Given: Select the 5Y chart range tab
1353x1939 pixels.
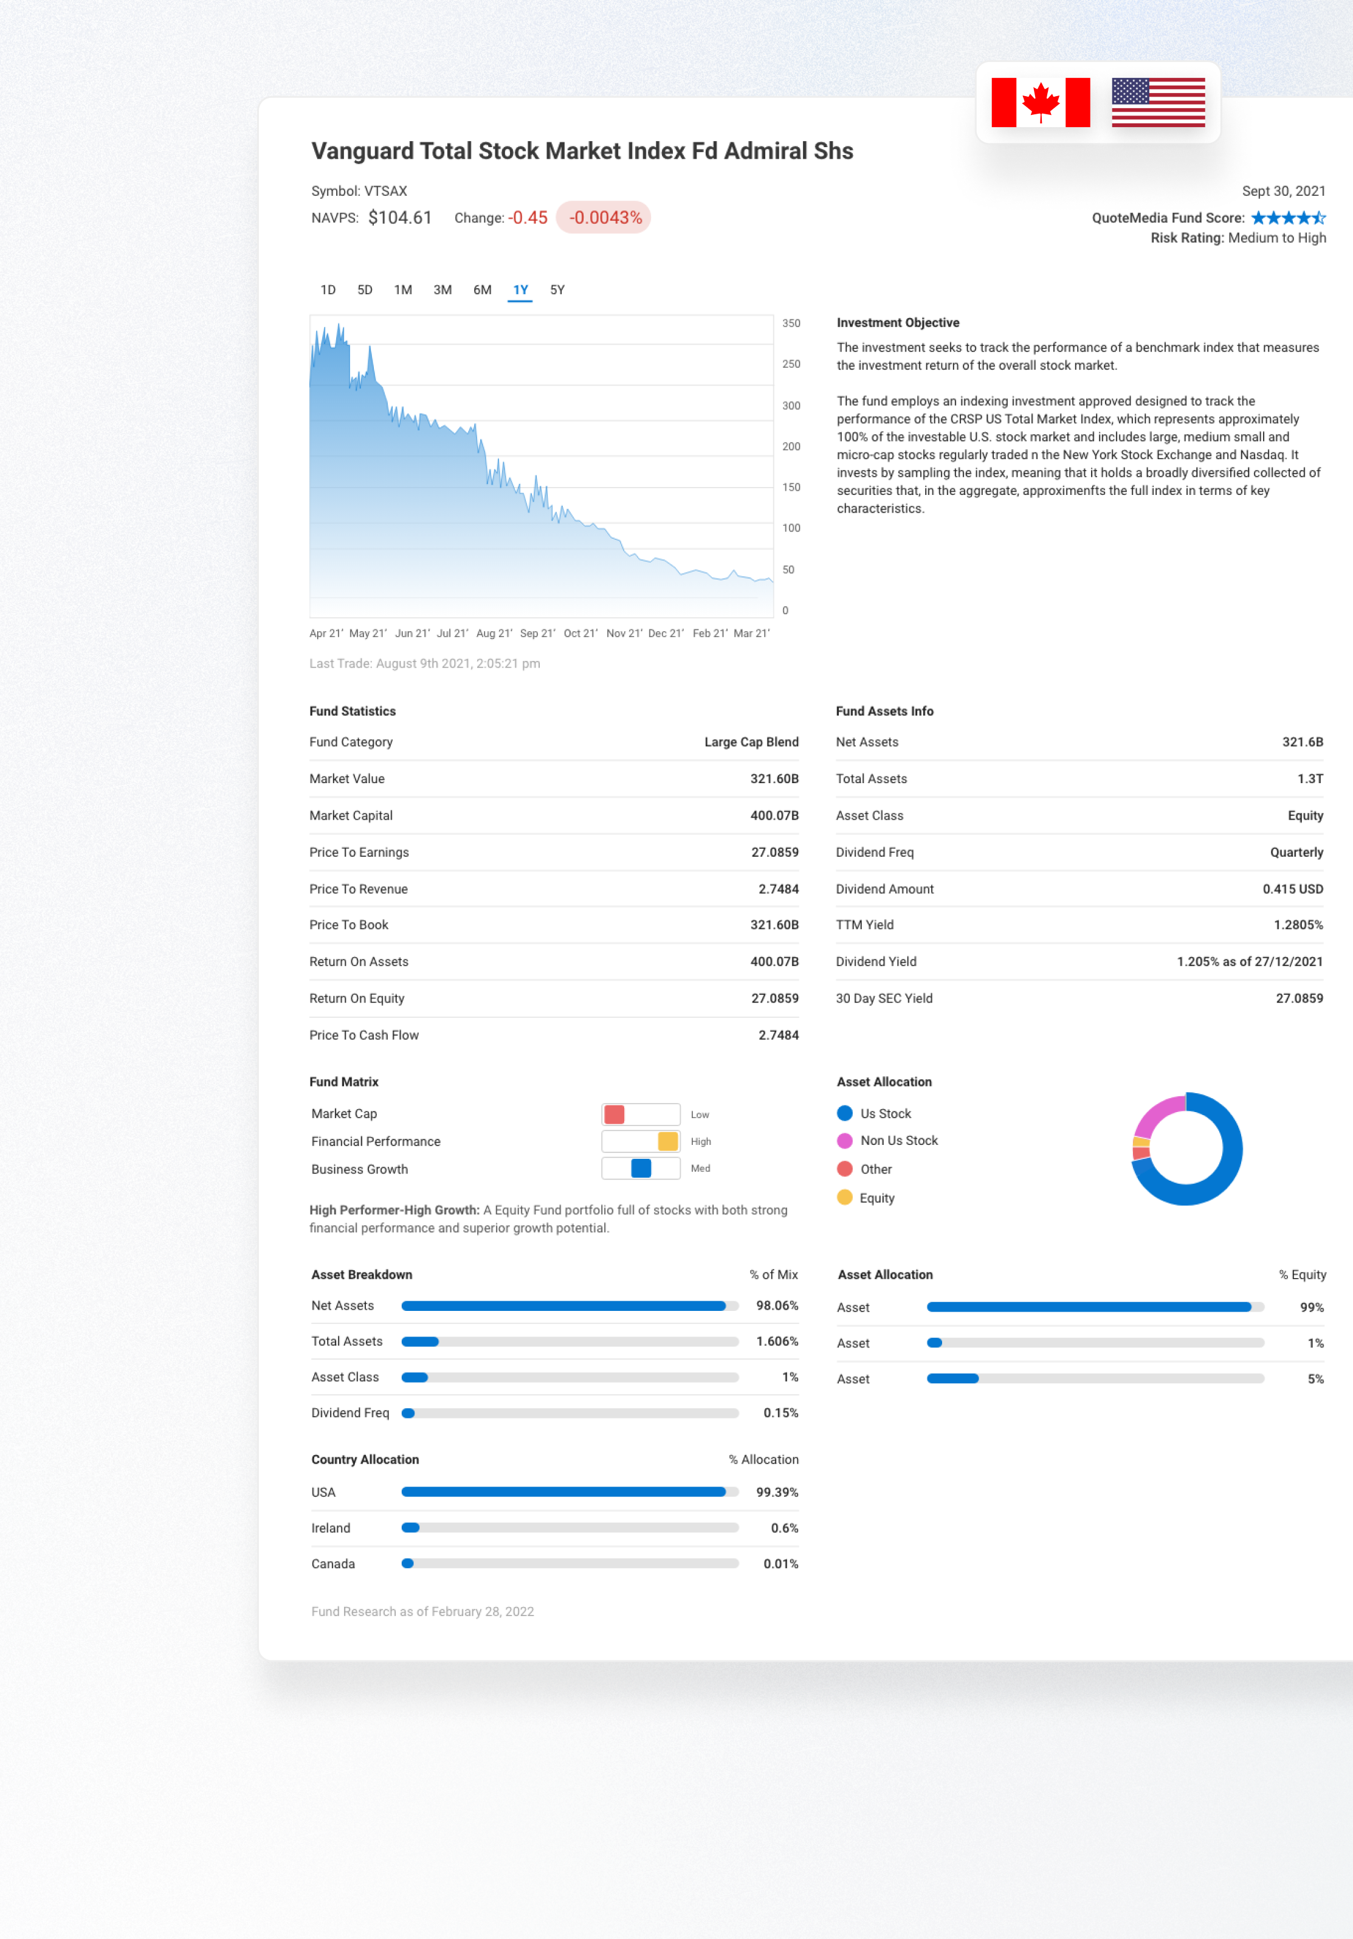Looking at the screenshot, I should 557,289.
